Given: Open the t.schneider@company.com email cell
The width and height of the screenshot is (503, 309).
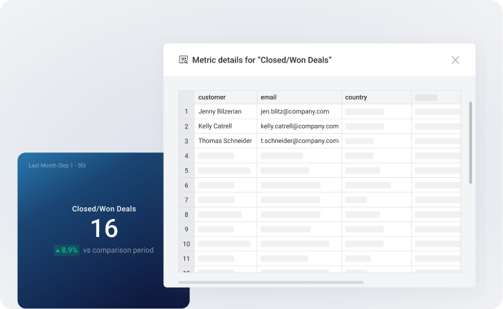Looking at the screenshot, I should pyautogui.click(x=299, y=141).
